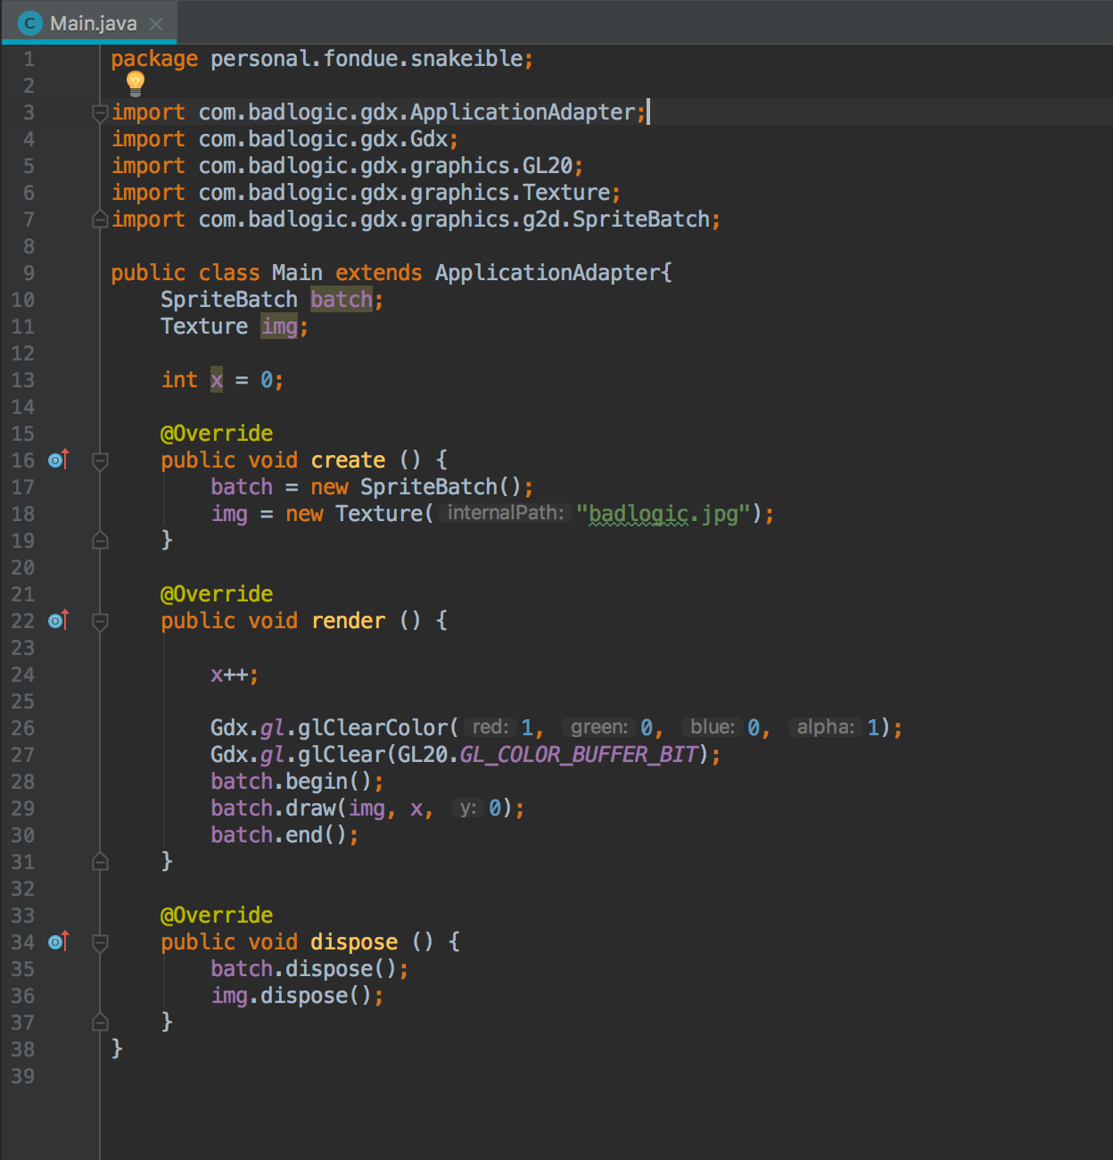Click the fold-end marker at line 19
This screenshot has width=1113, height=1160.
(99, 540)
